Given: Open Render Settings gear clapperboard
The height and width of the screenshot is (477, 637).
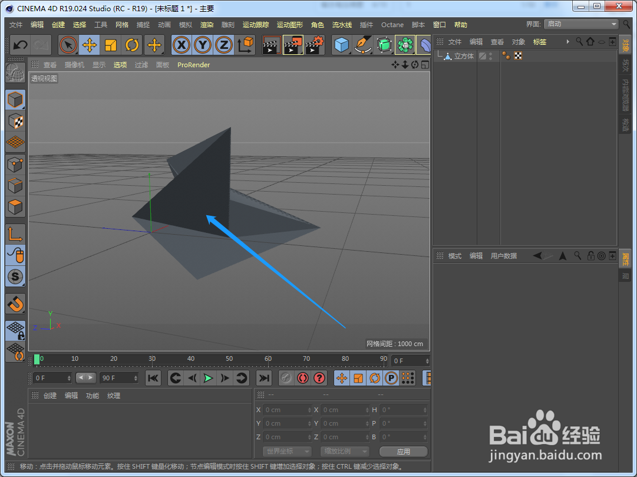Looking at the screenshot, I should pos(315,45).
